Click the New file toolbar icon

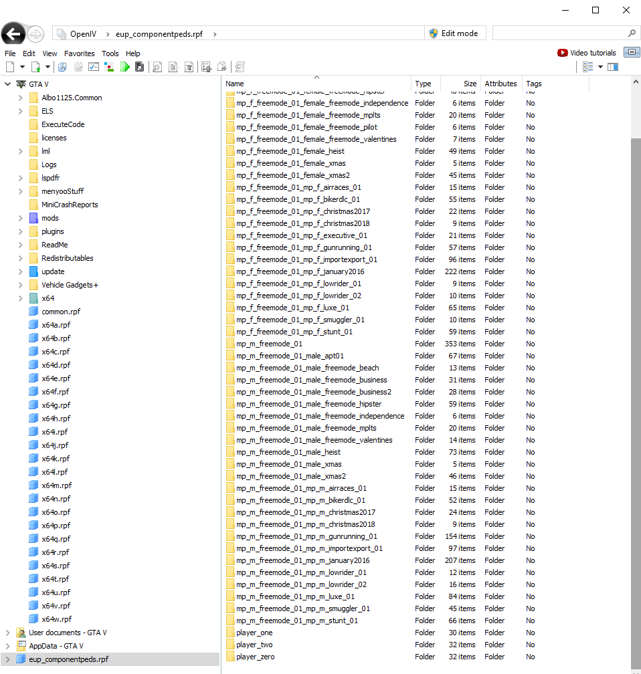click(x=10, y=67)
